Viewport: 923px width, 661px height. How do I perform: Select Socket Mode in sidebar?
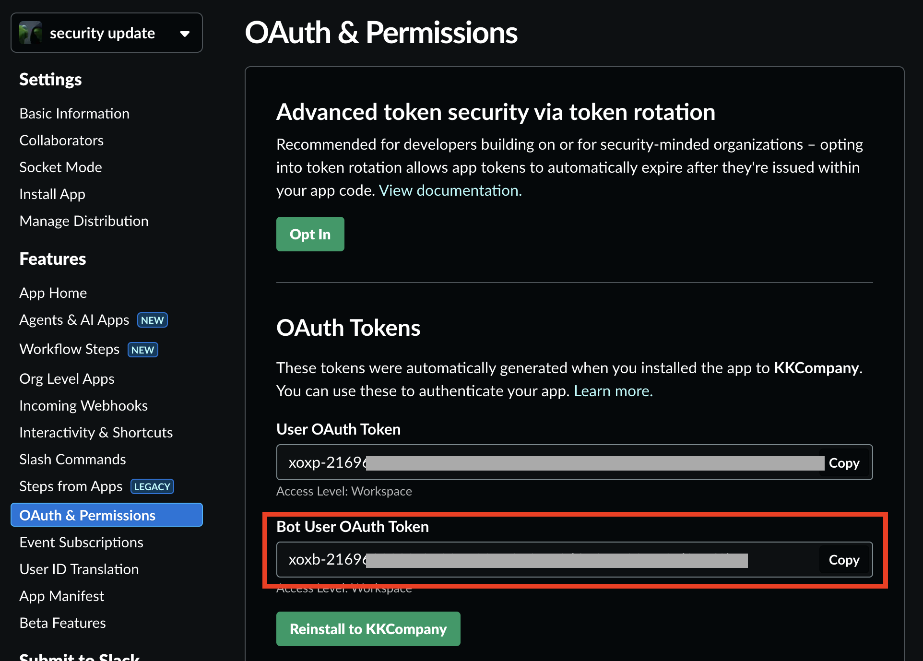[x=60, y=167]
